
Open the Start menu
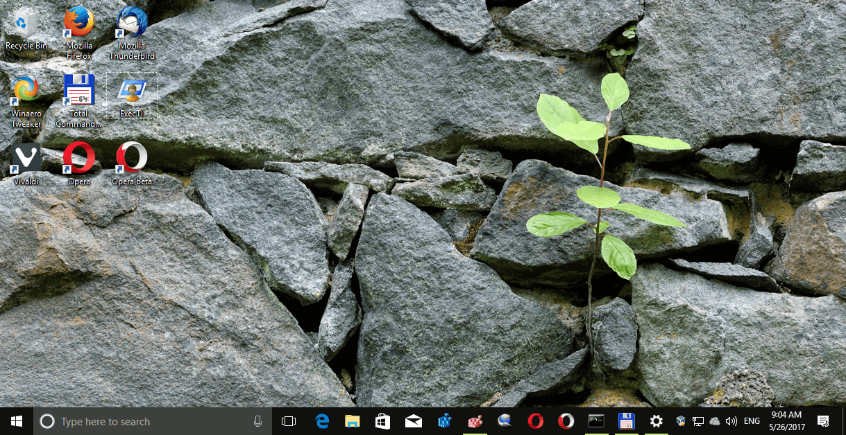click(x=15, y=420)
